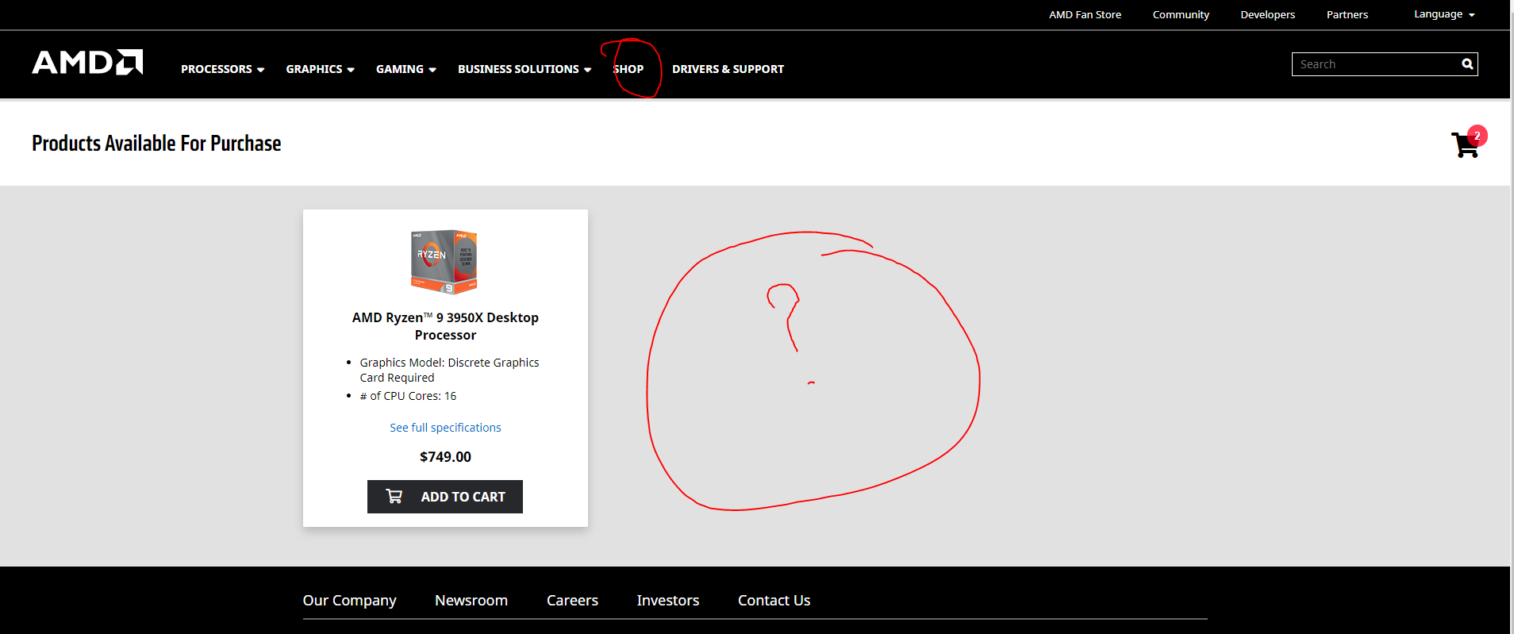This screenshot has height=634, width=1514.
Task: Expand the Gaming menu
Action: (x=405, y=69)
